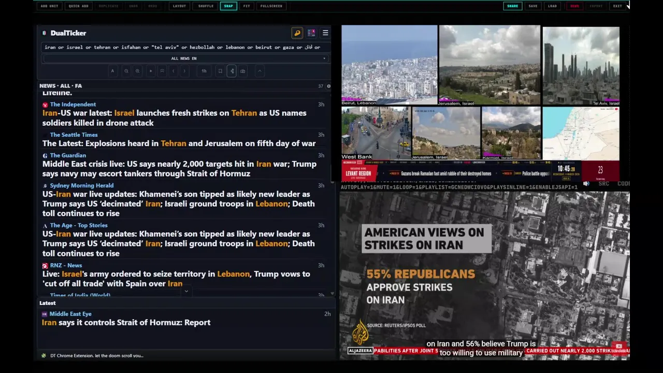Viewport: 663px width, 373px height.
Task: Toggle FULLSCREEN mode from the toolbar
Action: tap(271, 6)
